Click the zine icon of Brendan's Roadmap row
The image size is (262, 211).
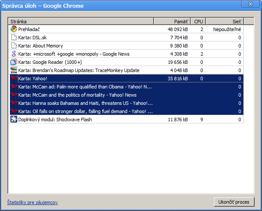click(14, 70)
